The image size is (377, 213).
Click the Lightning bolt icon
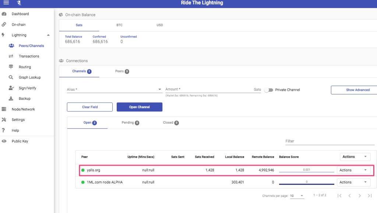click(x=3, y=35)
